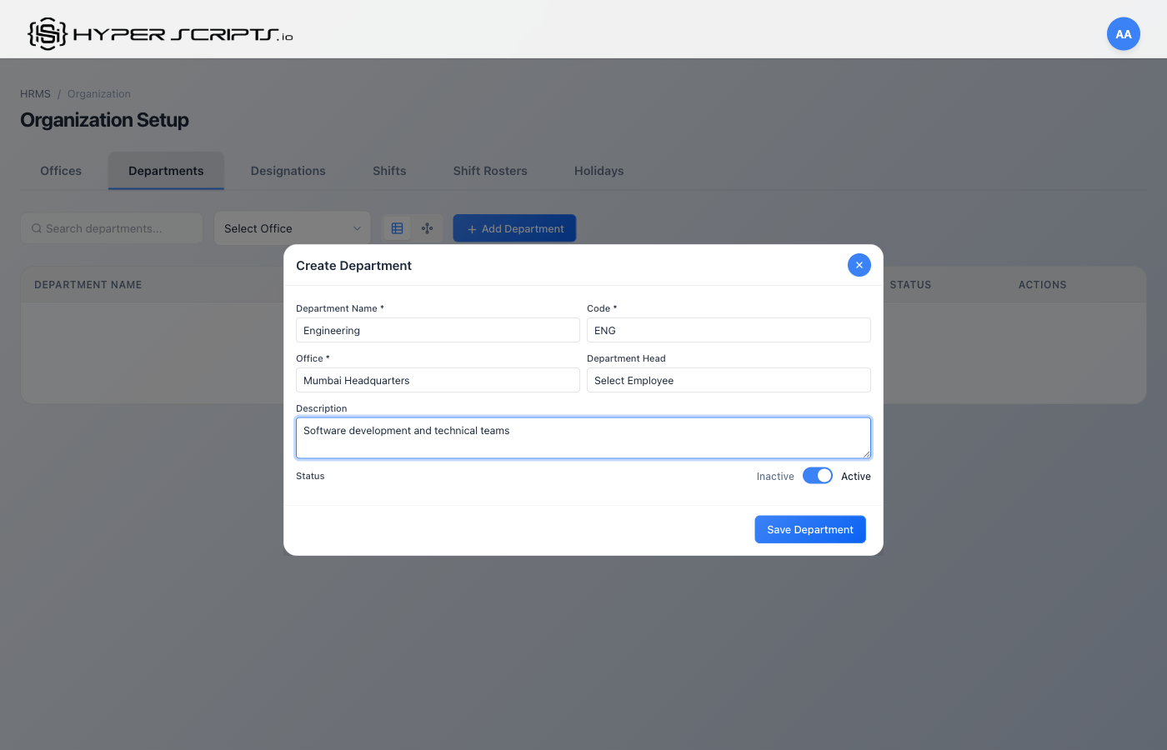Click the plus icon on Add Department

click(x=473, y=228)
